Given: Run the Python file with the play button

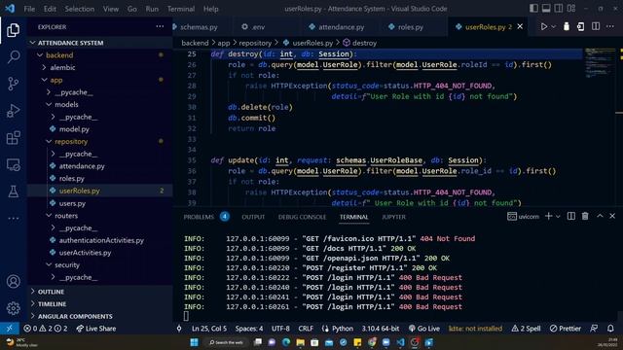Looking at the screenshot, I should click(543, 26).
